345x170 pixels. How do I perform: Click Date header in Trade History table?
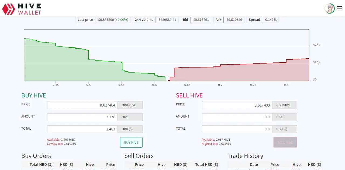[254, 165]
